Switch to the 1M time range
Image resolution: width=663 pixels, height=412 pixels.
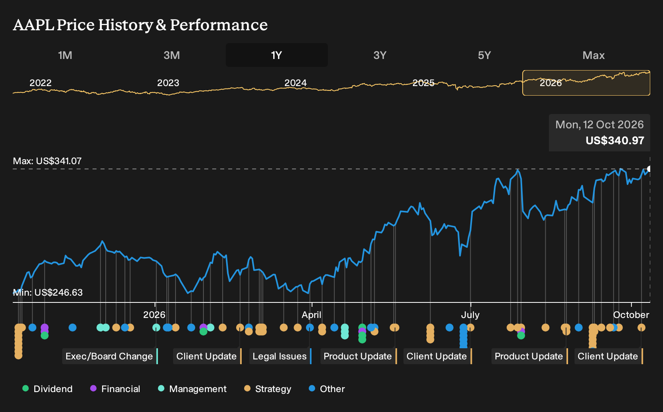[65, 55]
